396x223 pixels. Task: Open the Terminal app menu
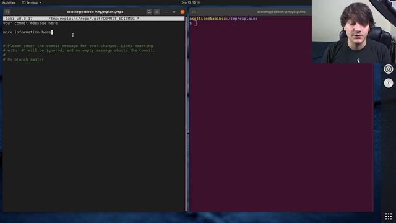pos(32,2)
